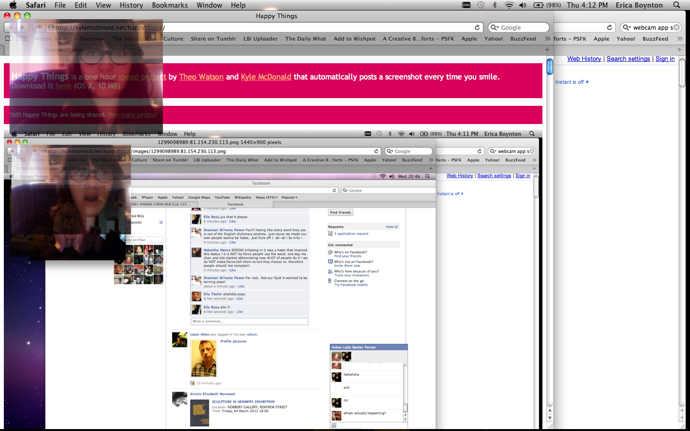
Task: Open the battery status icon showing 98%
Action: [547, 5]
